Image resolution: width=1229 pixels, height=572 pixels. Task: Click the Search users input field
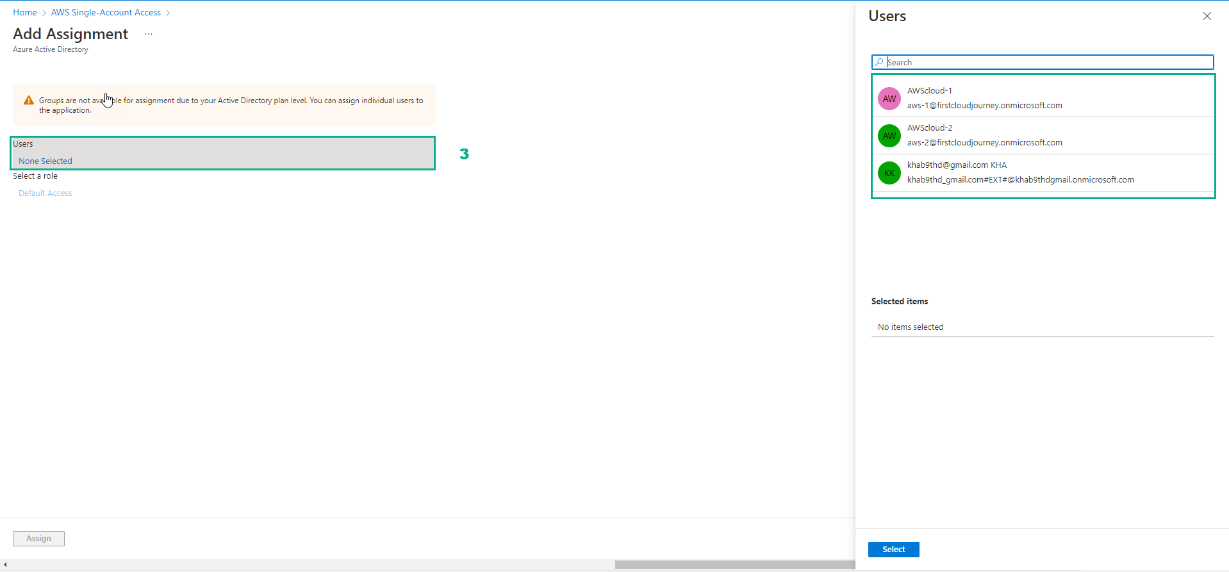click(1043, 62)
